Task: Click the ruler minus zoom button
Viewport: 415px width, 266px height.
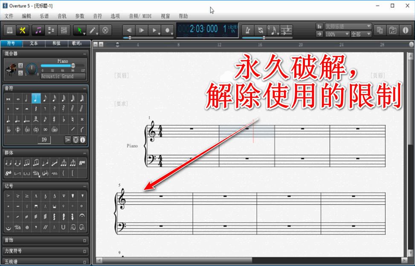Action: coord(96,44)
